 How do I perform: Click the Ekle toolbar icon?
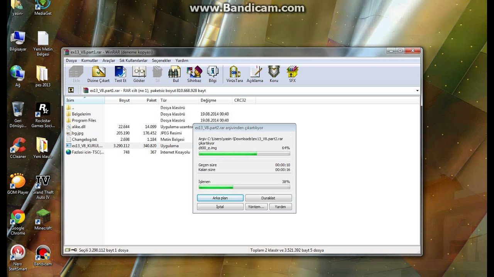pos(76,74)
